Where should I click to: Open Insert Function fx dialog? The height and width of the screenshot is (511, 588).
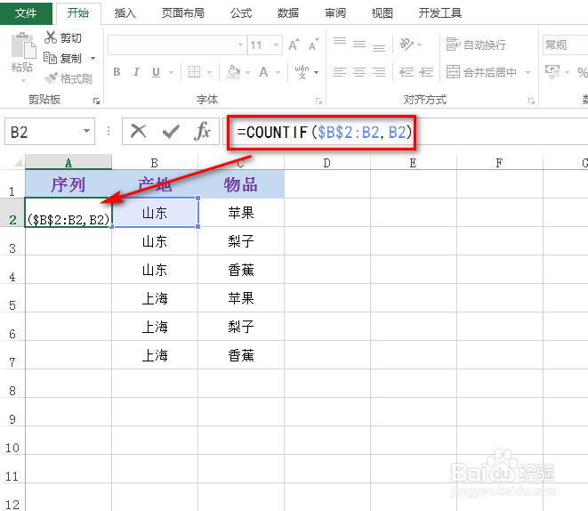[x=203, y=132]
